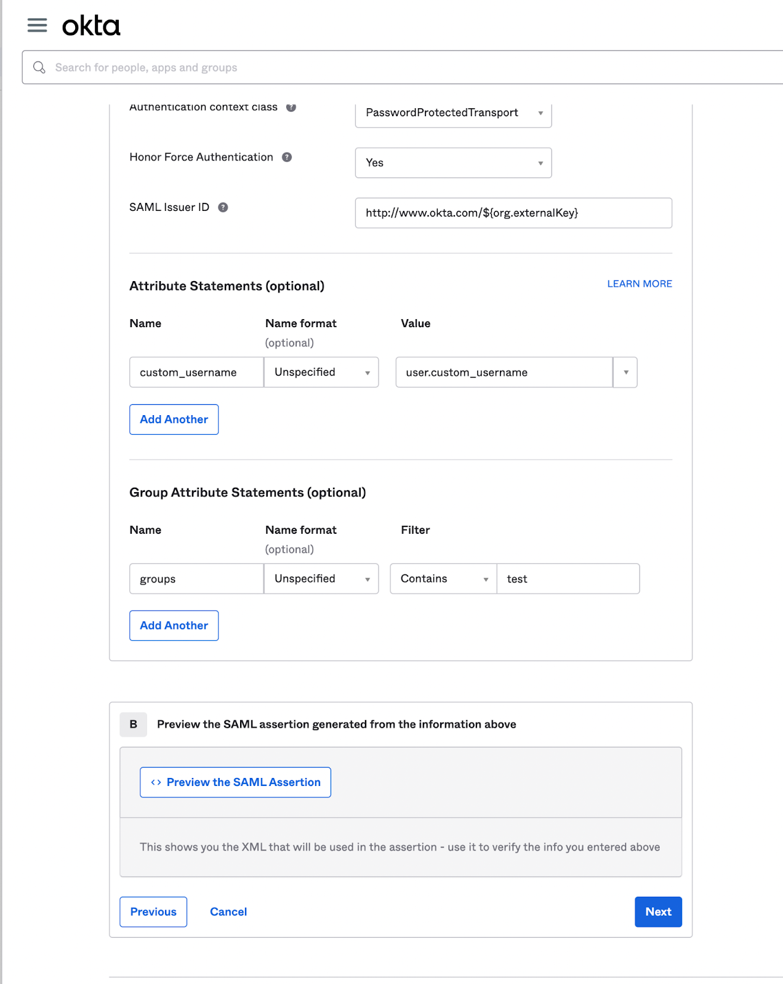Image resolution: width=783 pixels, height=984 pixels.
Task: Click the Next button
Action: (658, 911)
